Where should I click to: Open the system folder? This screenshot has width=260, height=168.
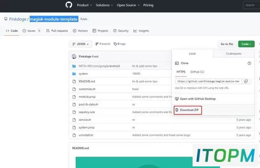pos(83,74)
